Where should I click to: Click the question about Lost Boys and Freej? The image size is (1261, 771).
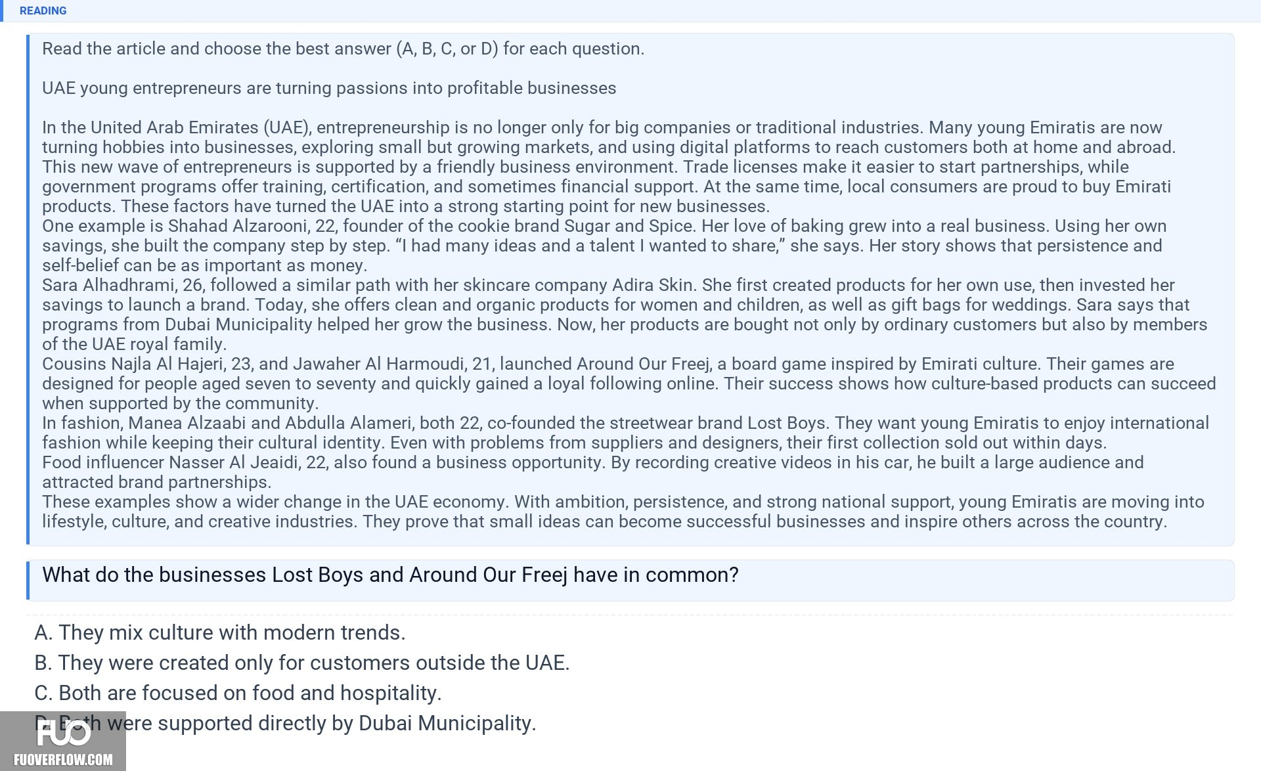[390, 575]
